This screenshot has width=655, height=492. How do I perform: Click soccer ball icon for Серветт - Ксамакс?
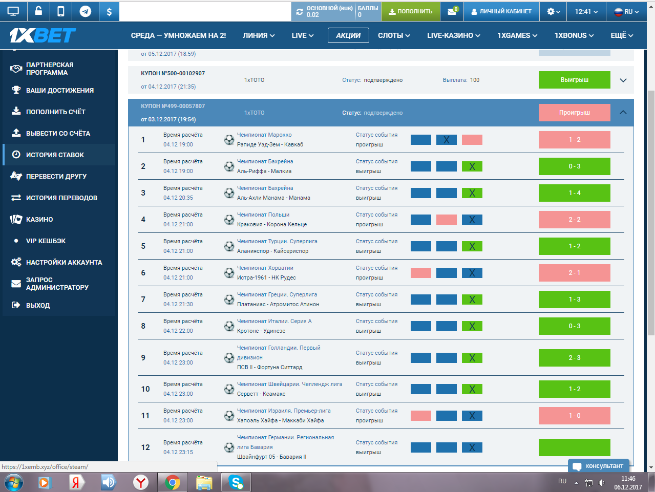pyautogui.click(x=229, y=389)
